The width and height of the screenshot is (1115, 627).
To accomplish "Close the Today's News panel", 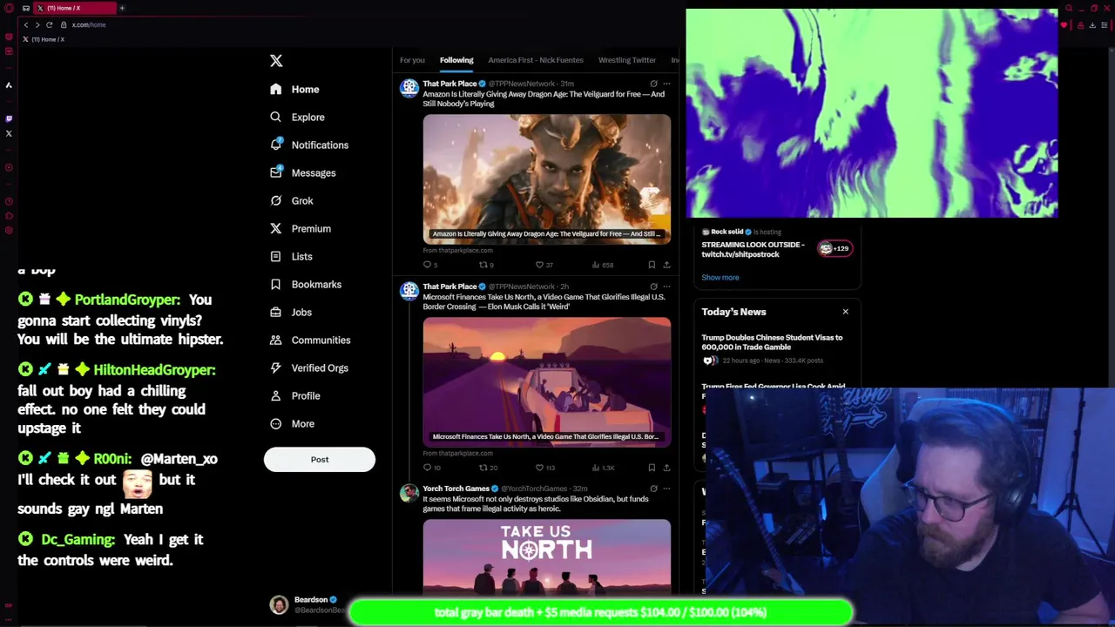I will click(x=845, y=312).
